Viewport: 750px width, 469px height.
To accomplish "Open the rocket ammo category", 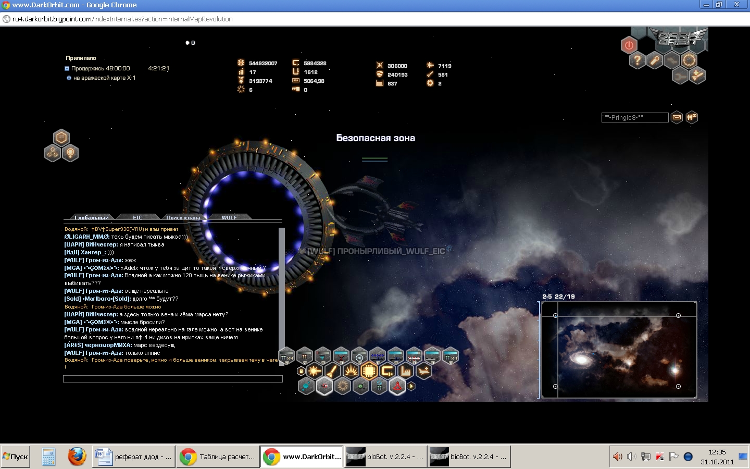I will [x=332, y=371].
